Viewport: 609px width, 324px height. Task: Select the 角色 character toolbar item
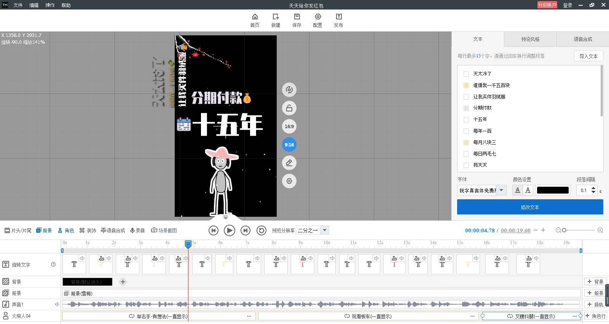coord(66,230)
